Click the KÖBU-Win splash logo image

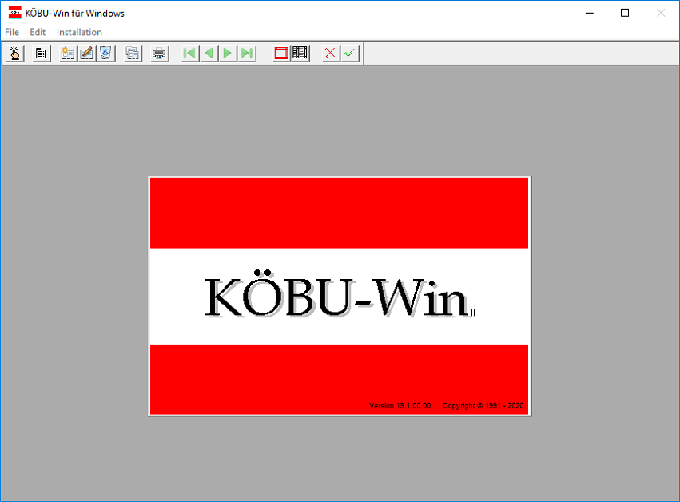click(340, 297)
